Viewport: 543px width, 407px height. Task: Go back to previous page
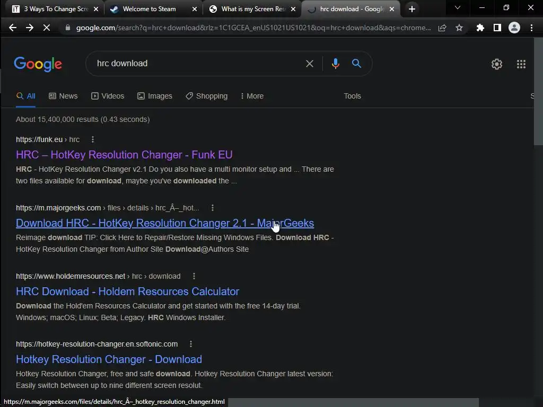pos(13,28)
